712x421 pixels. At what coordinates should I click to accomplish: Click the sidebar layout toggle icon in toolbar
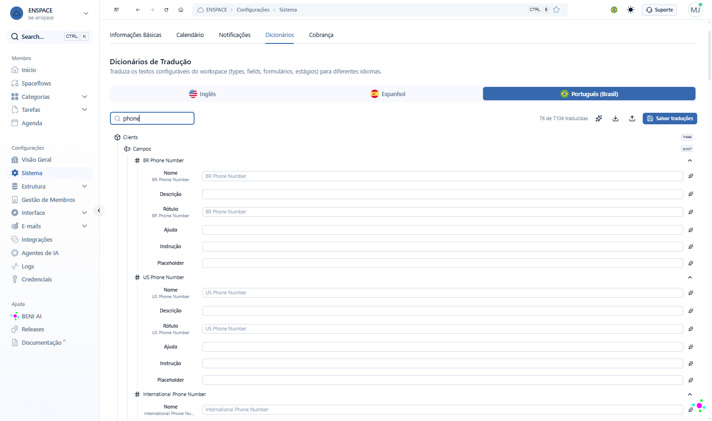coord(116,10)
